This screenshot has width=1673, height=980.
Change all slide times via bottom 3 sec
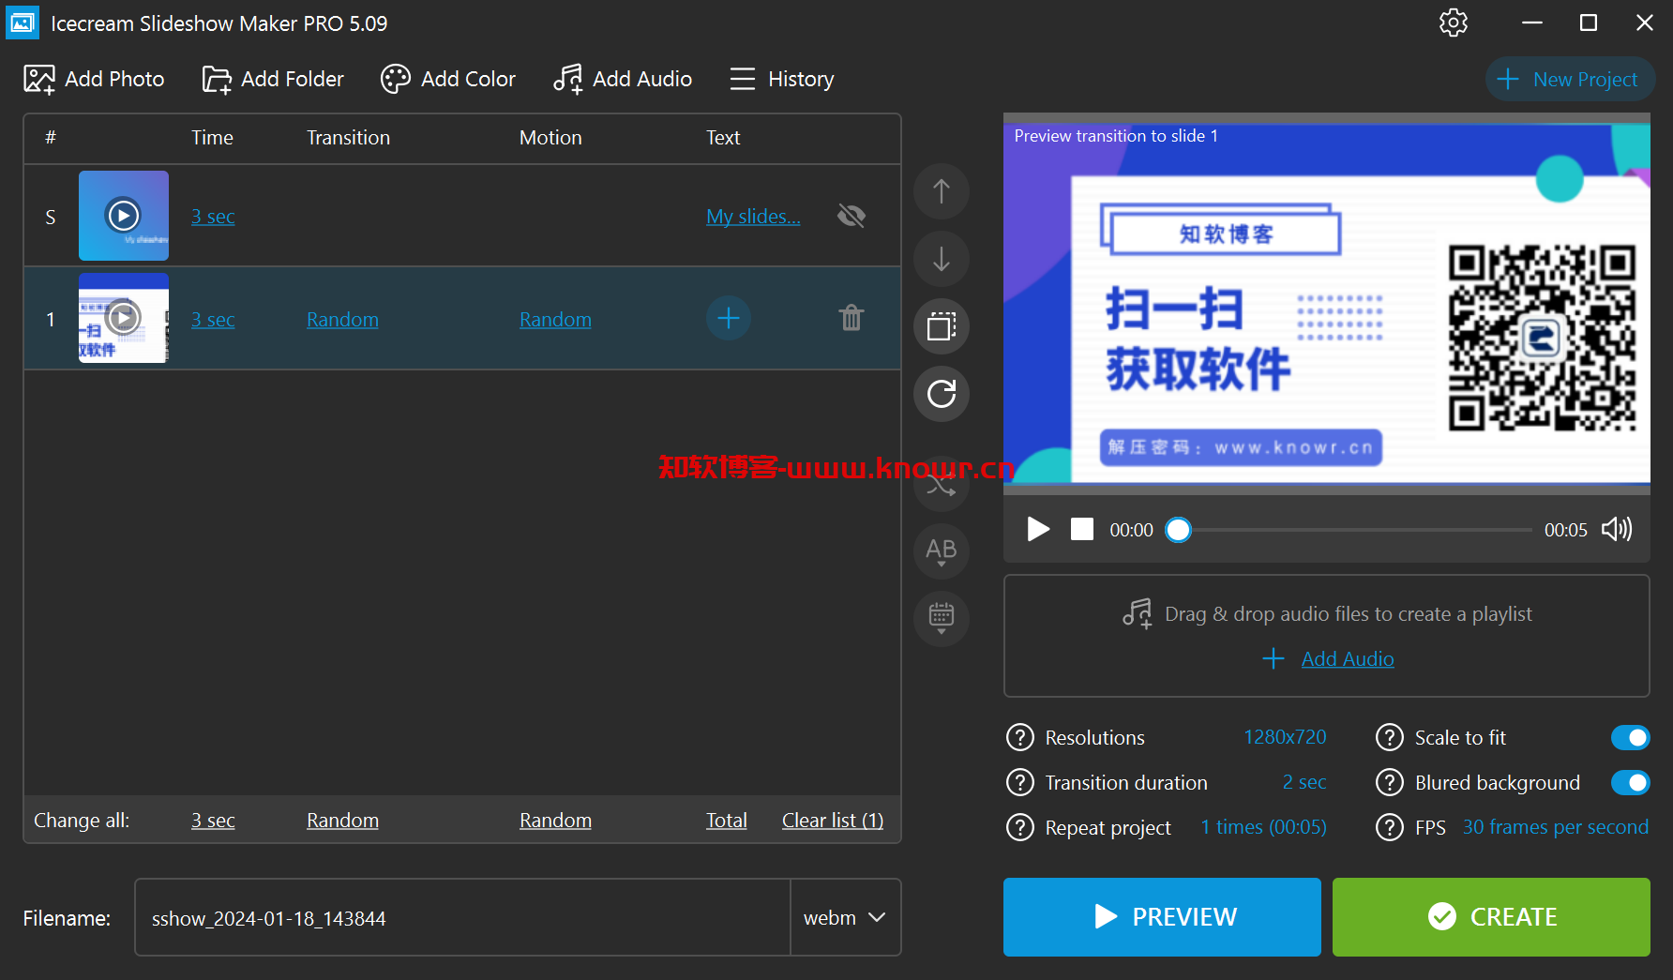coord(213,821)
